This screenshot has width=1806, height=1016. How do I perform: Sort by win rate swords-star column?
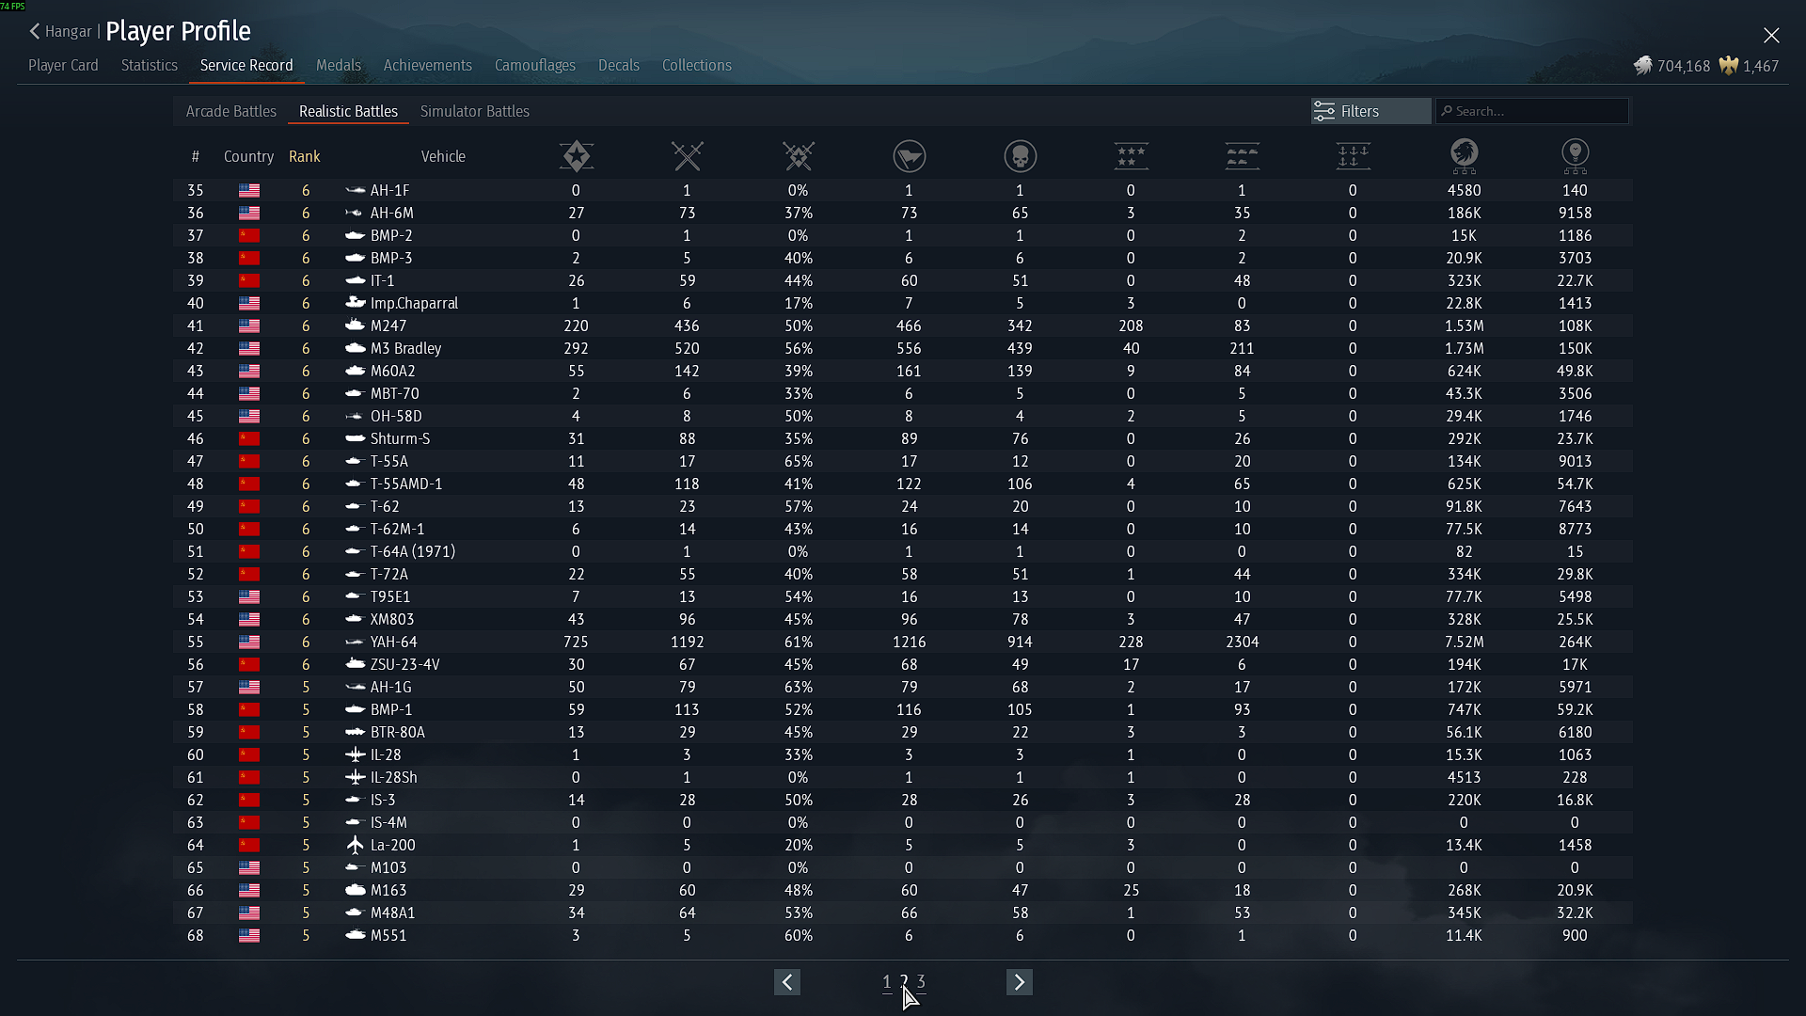pos(798,156)
